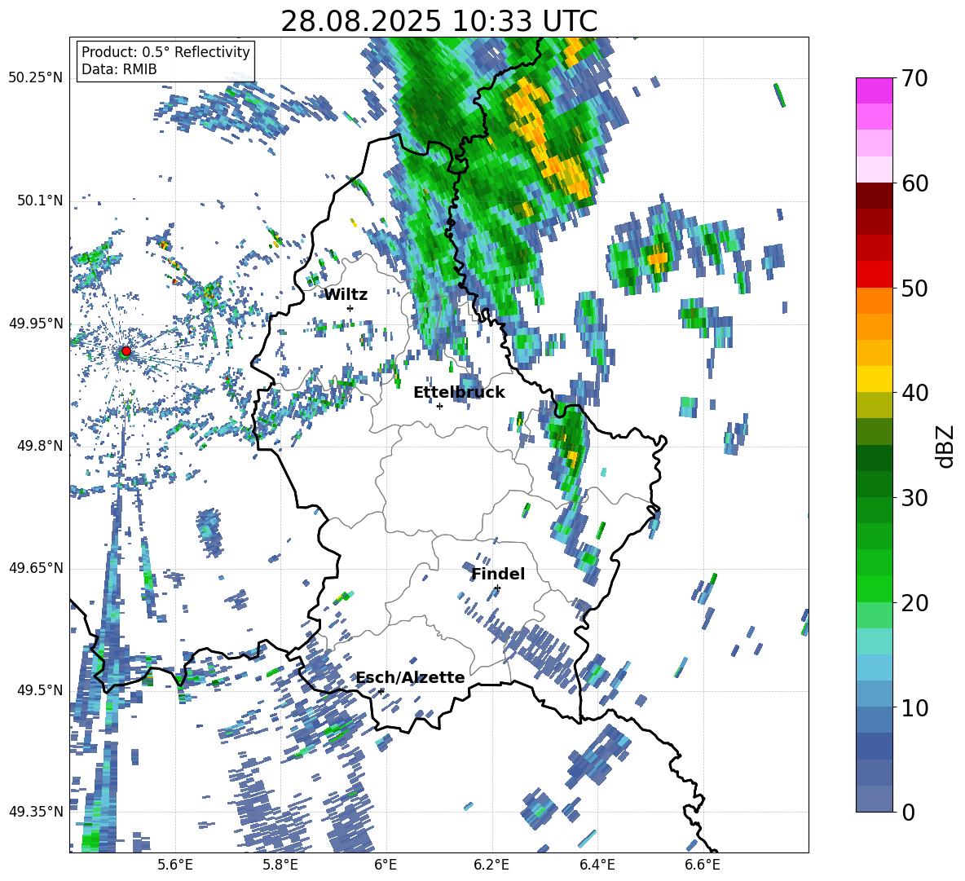Pick the dark red band below 60 dBZ

(x=874, y=196)
